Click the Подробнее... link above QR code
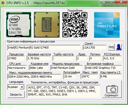This screenshot has width=128, height=105. pos(77,11)
